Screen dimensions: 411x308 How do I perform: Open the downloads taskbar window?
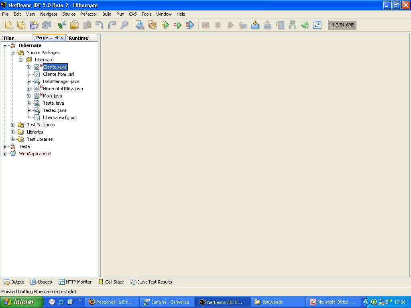click(x=278, y=302)
